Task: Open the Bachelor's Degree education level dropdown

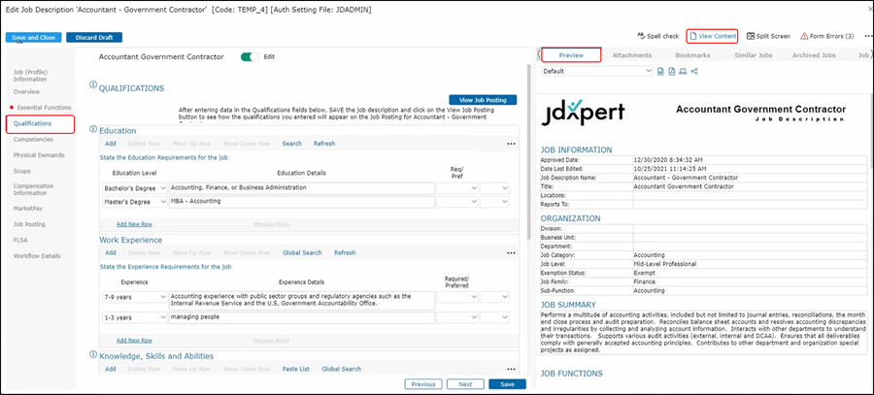Action: (x=132, y=187)
